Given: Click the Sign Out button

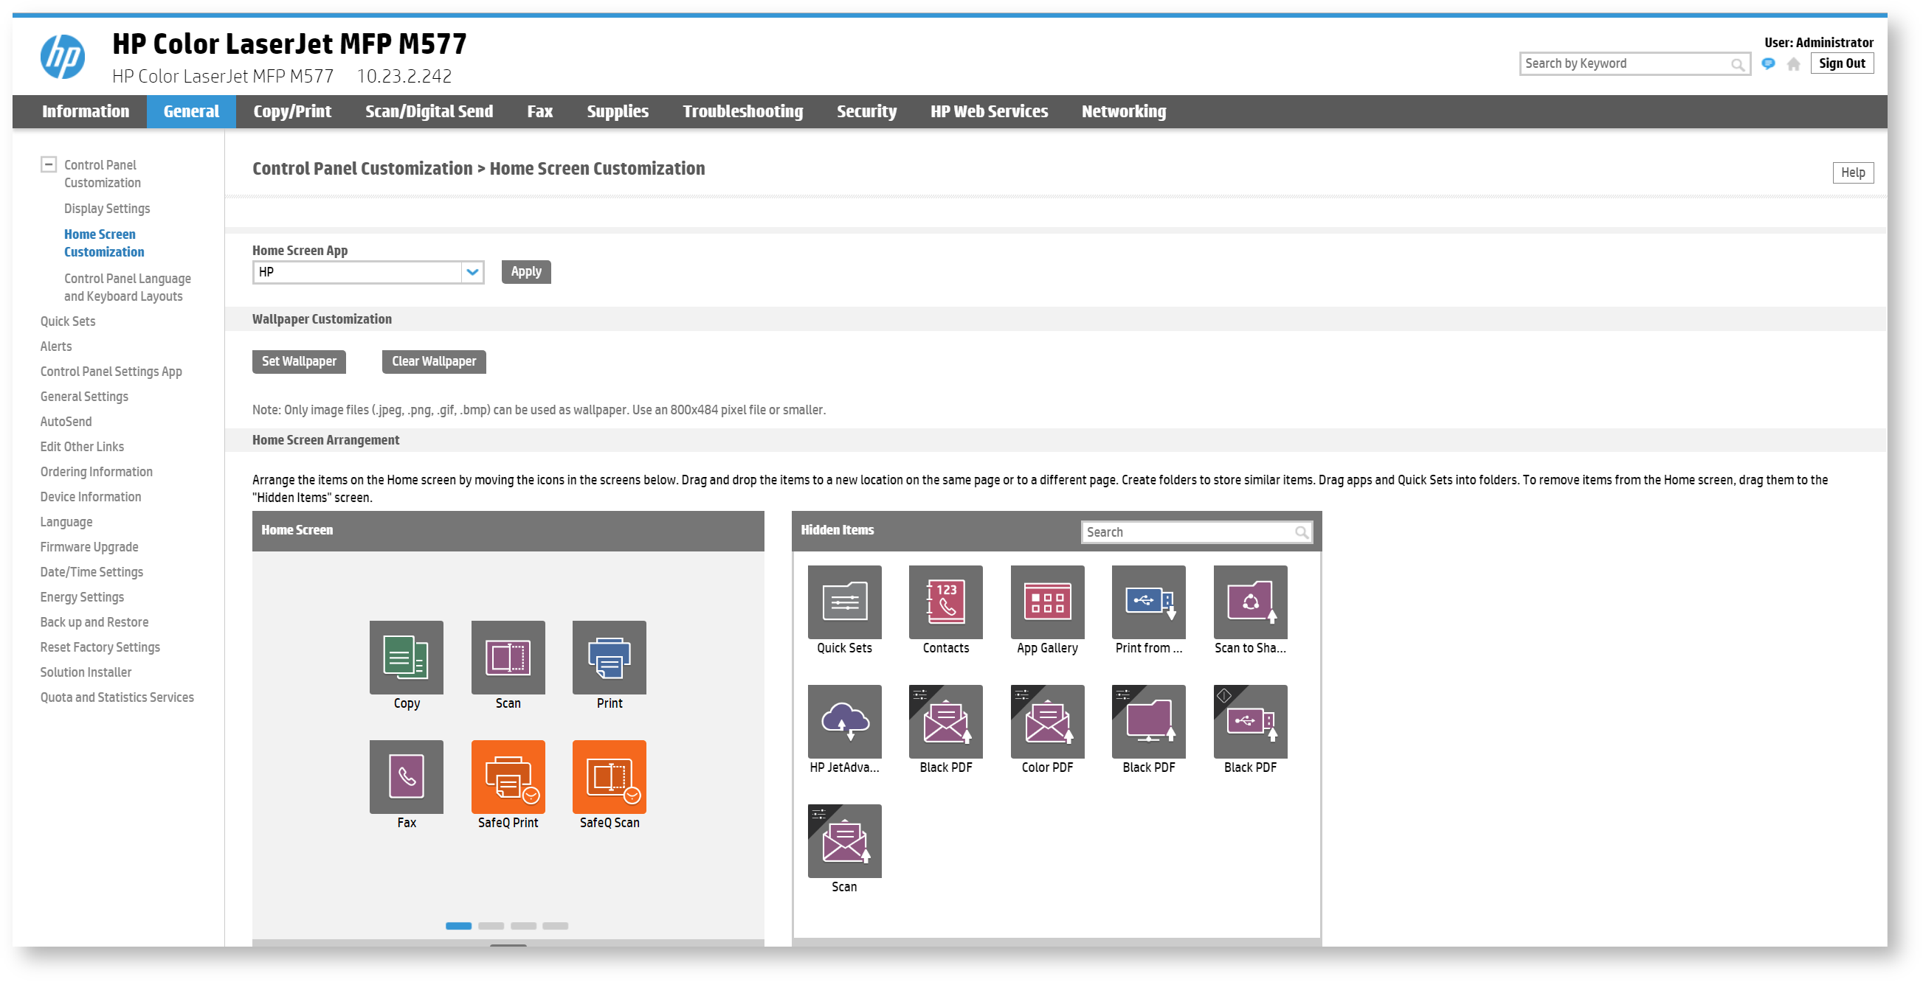Looking at the screenshot, I should pos(1841,63).
